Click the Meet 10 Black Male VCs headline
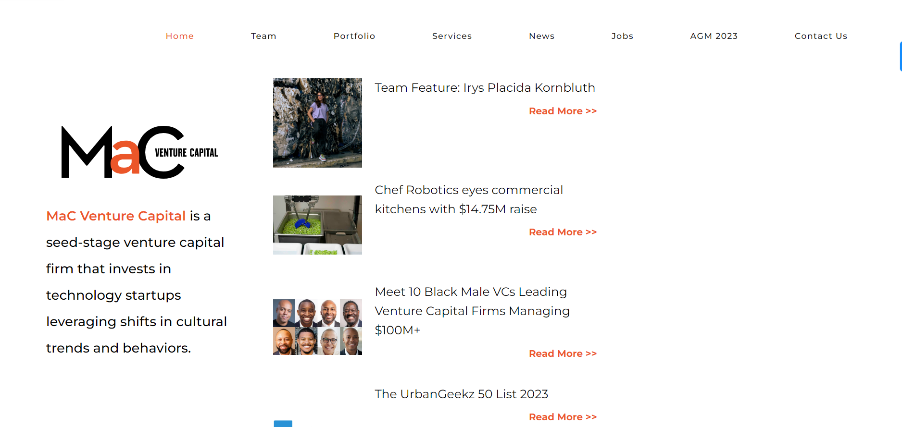The height and width of the screenshot is (427, 902). pyautogui.click(x=472, y=311)
